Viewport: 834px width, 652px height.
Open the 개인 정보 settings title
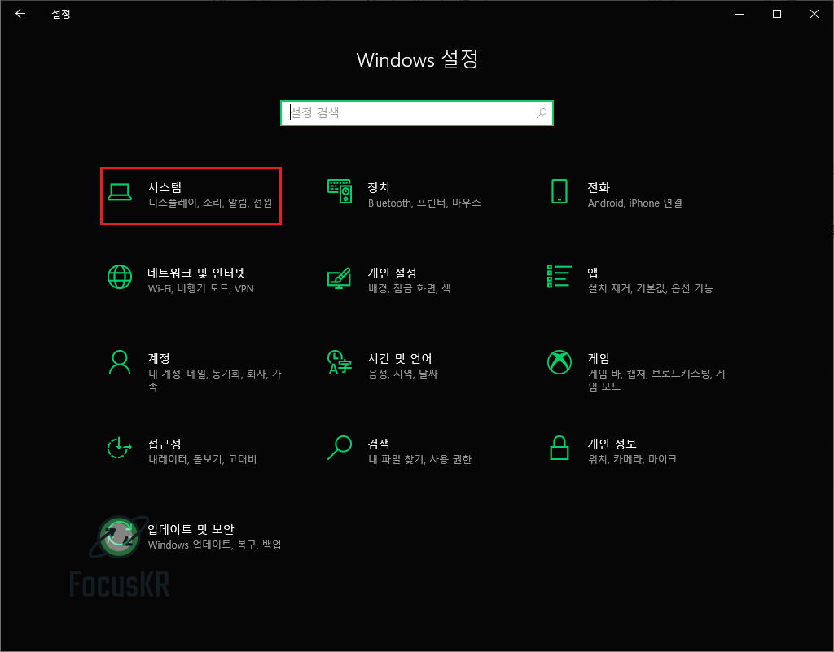[612, 444]
